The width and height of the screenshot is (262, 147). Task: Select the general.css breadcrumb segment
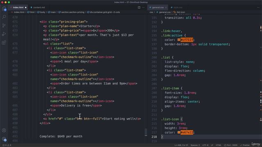163,12
